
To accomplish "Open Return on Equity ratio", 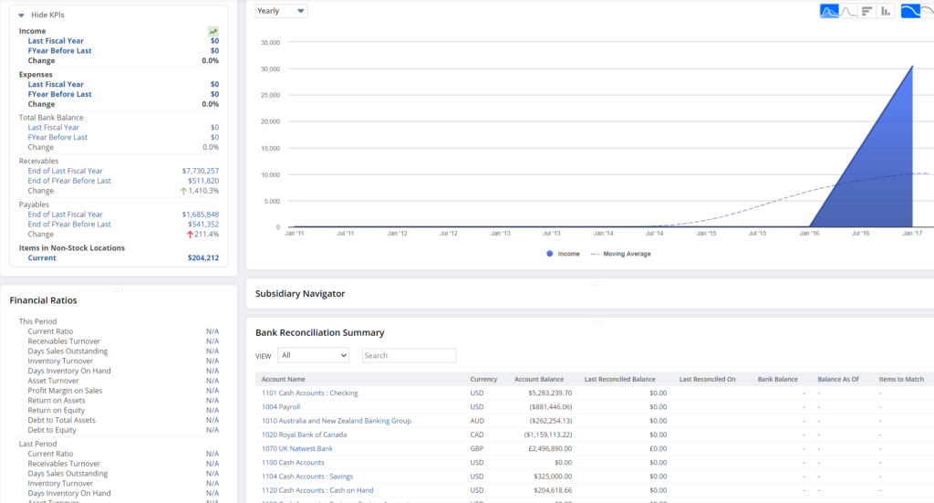I will click(x=56, y=411).
